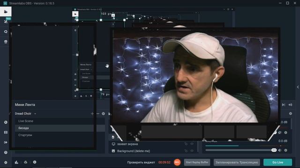Screen dimensions: 300x168
Task: Remove selected scene with minus icon
Action: pos(98,114)
